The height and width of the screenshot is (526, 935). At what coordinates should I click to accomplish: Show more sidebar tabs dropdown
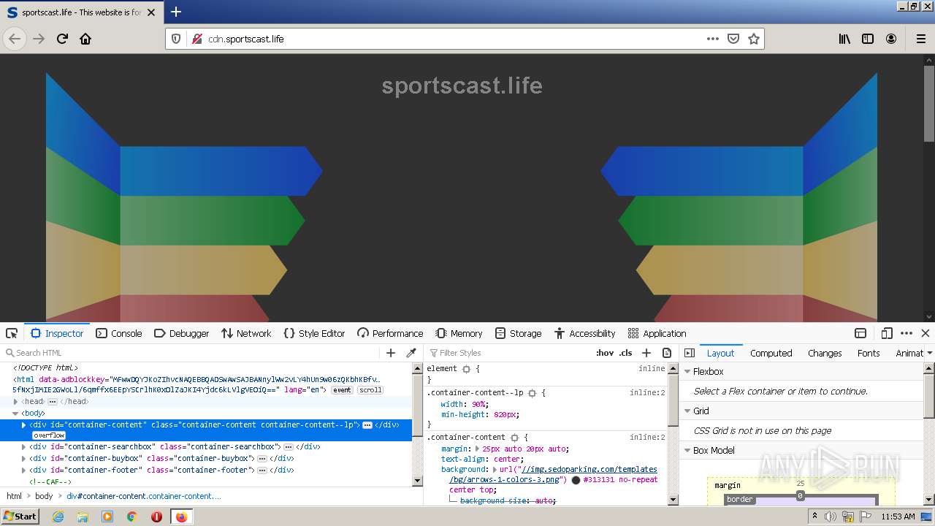pyautogui.click(x=929, y=353)
